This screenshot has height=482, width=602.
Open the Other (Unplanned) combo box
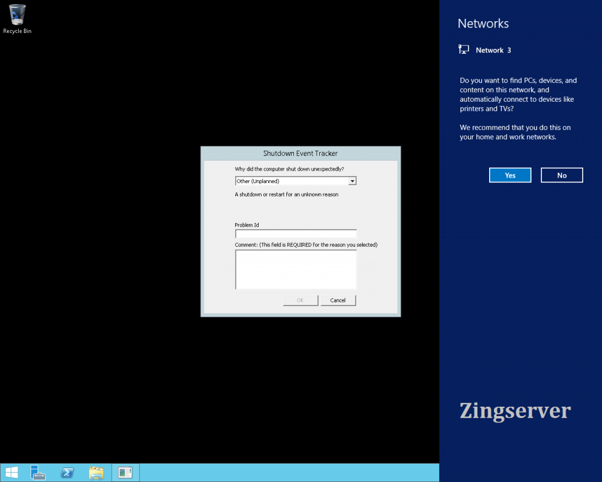coord(296,181)
